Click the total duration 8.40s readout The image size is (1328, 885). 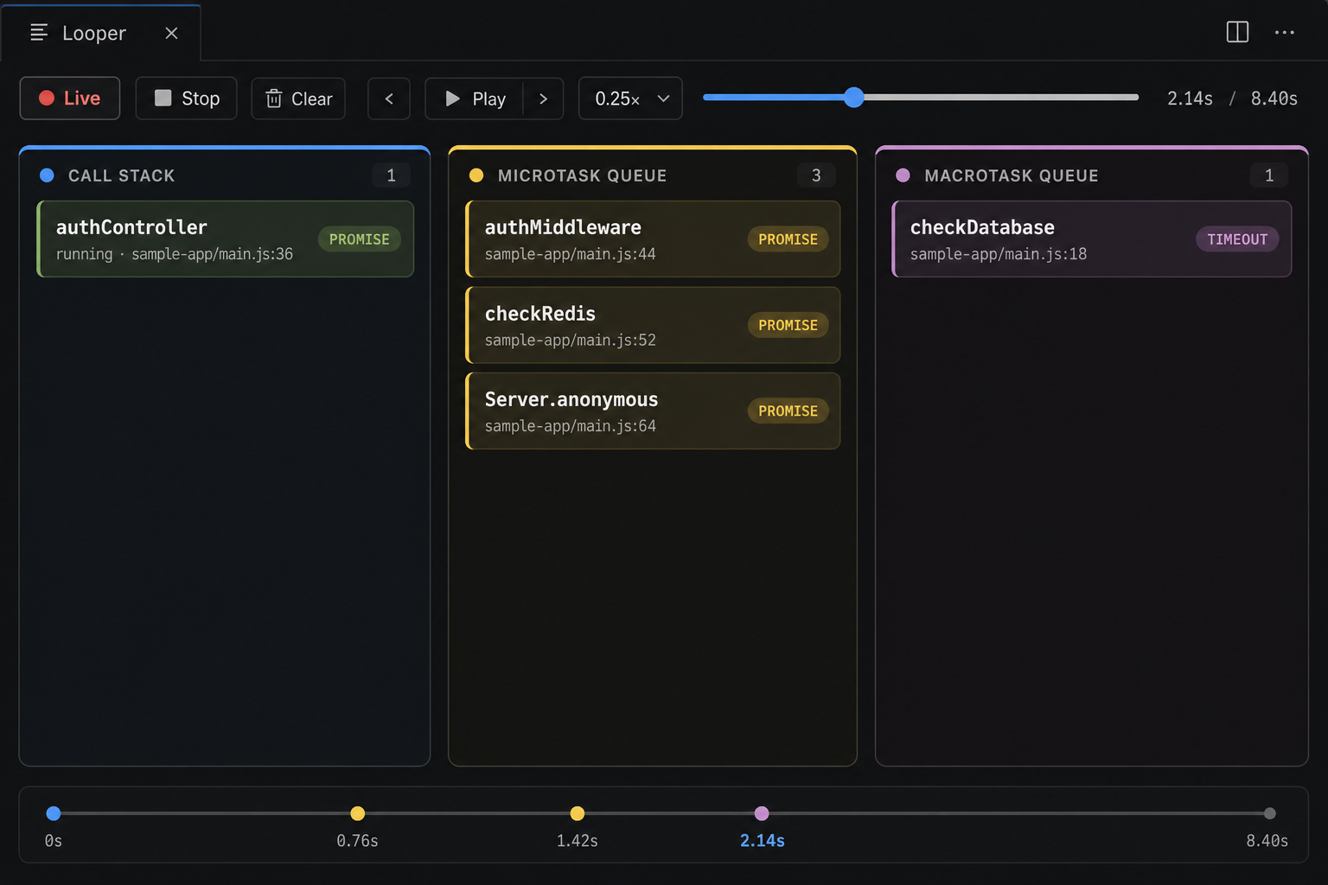(1274, 99)
